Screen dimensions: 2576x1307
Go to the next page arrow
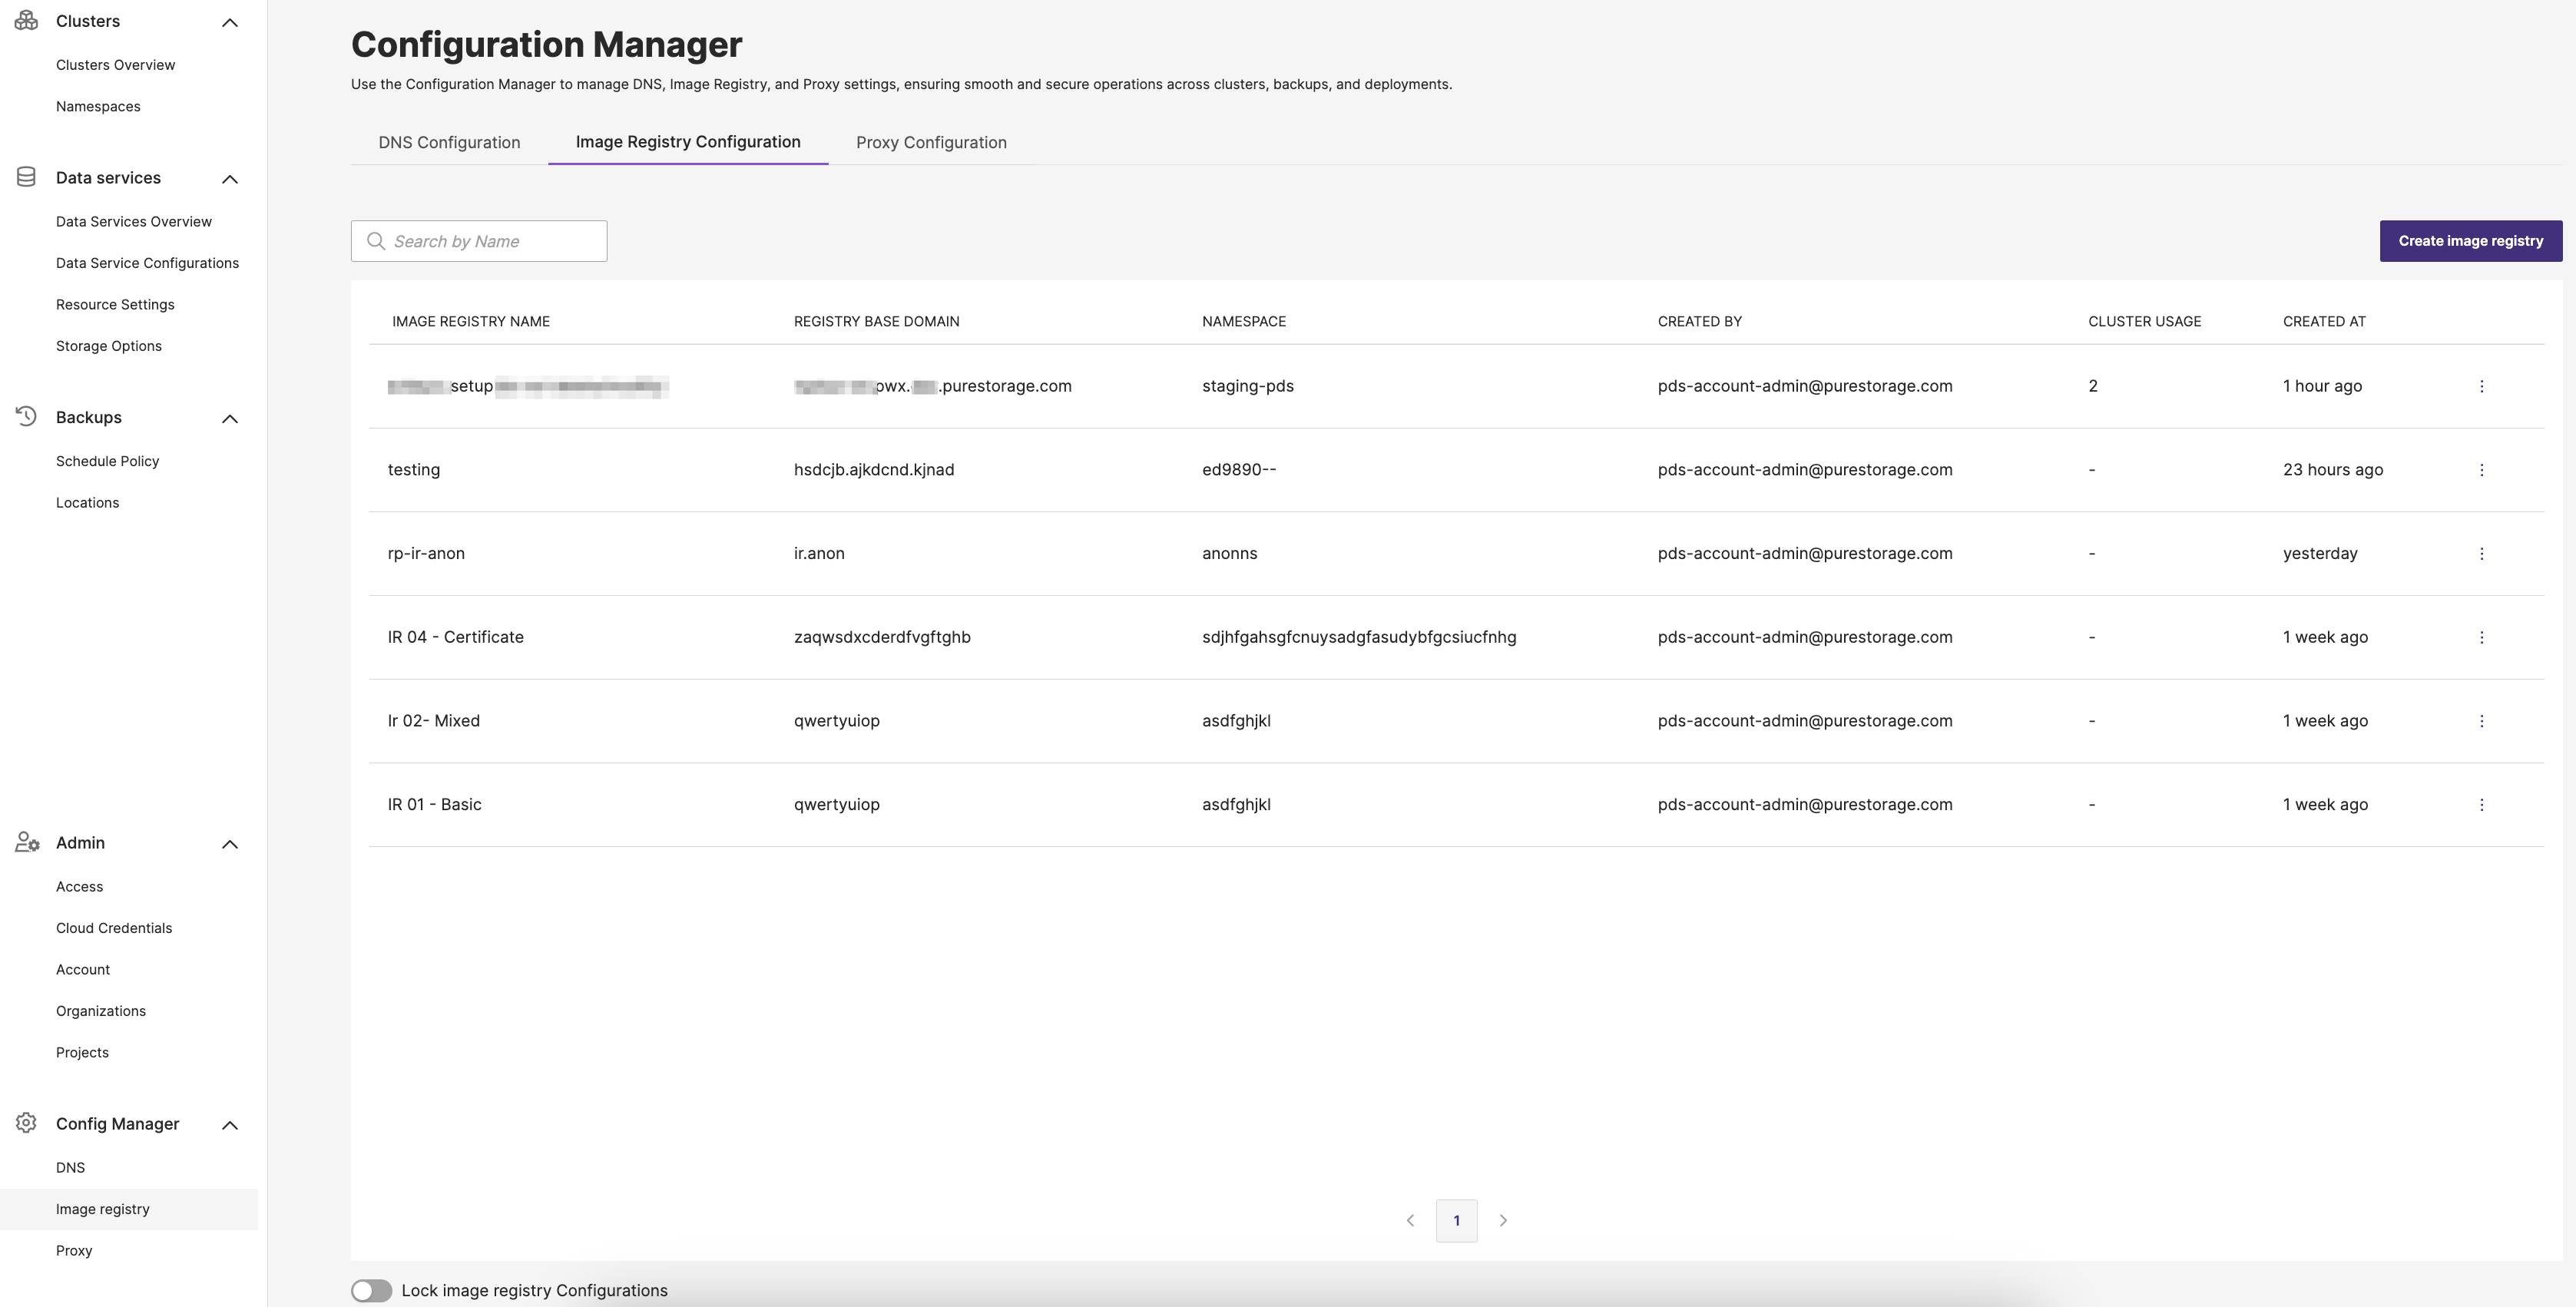(x=1503, y=1220)
